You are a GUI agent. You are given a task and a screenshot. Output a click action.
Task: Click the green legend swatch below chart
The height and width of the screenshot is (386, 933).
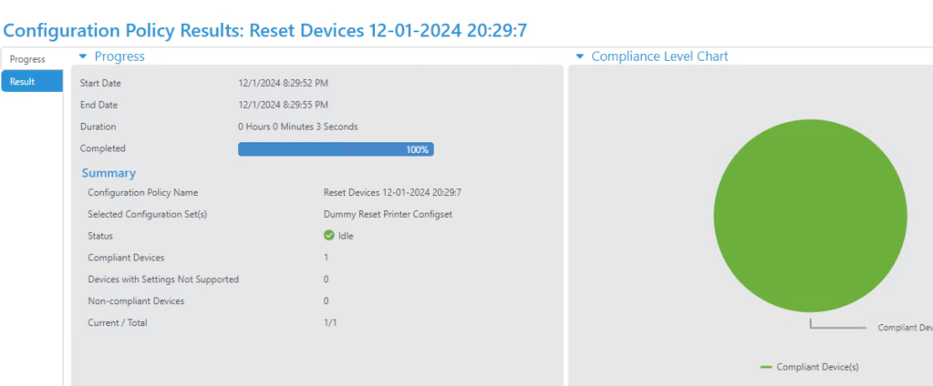tap(766, 367)
